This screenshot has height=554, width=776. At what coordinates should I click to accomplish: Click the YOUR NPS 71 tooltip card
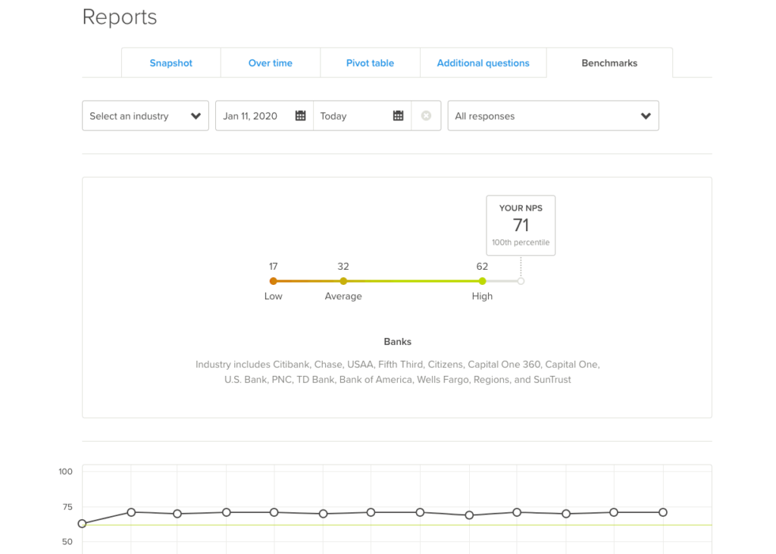pos(521,225)
